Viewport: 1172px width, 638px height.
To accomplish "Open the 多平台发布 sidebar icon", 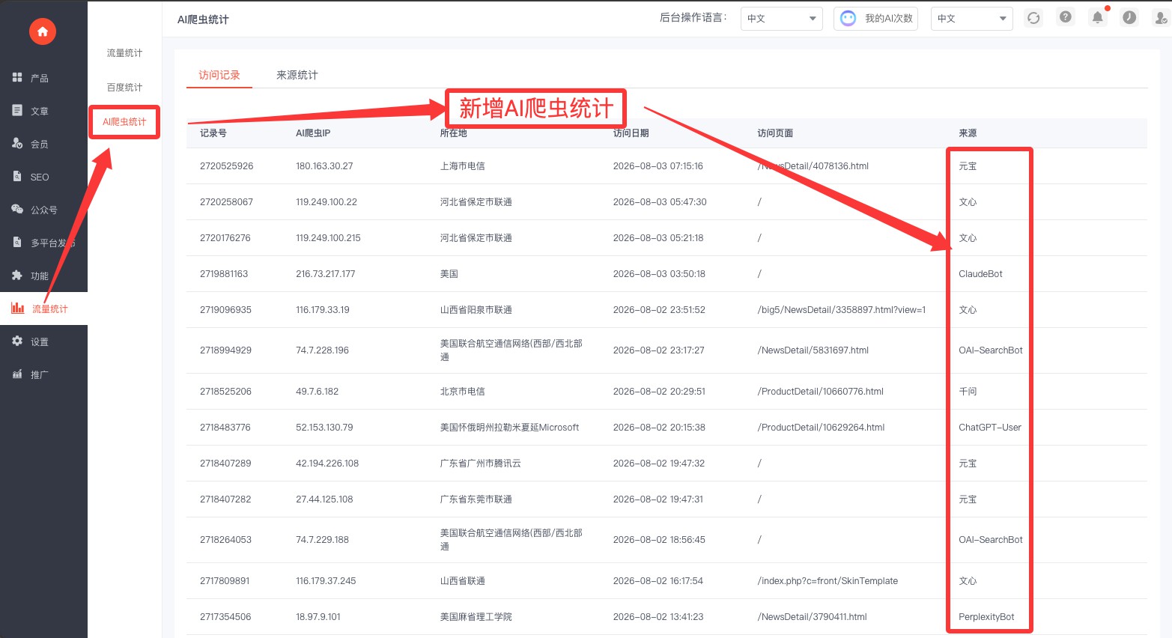I will pyautogui.click(x=17, y=242).
